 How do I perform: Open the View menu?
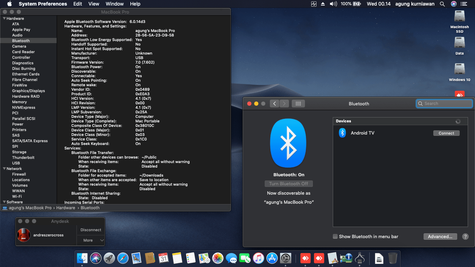pos(94,4)
